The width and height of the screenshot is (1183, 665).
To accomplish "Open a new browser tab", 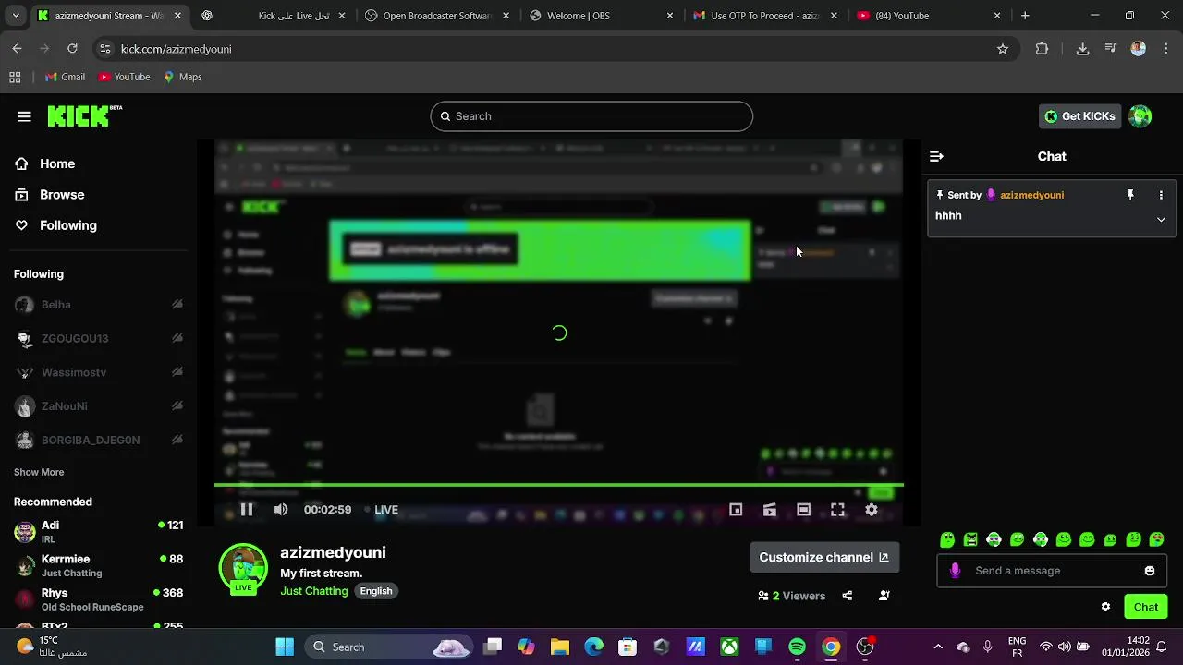I will click(x=1025, y=16).
